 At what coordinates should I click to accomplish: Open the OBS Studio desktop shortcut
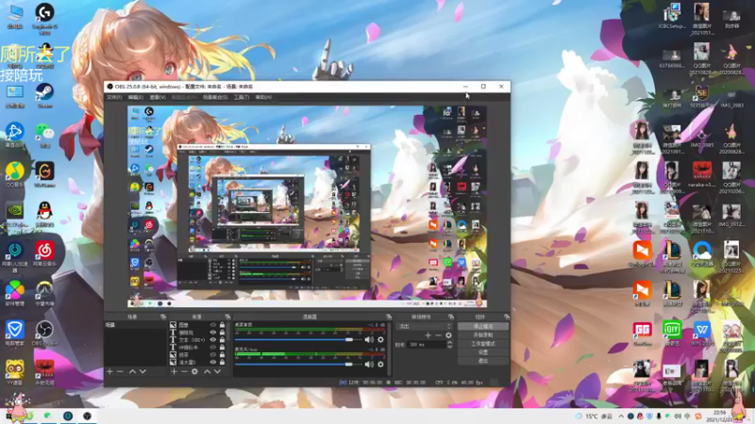pos(44,334)
